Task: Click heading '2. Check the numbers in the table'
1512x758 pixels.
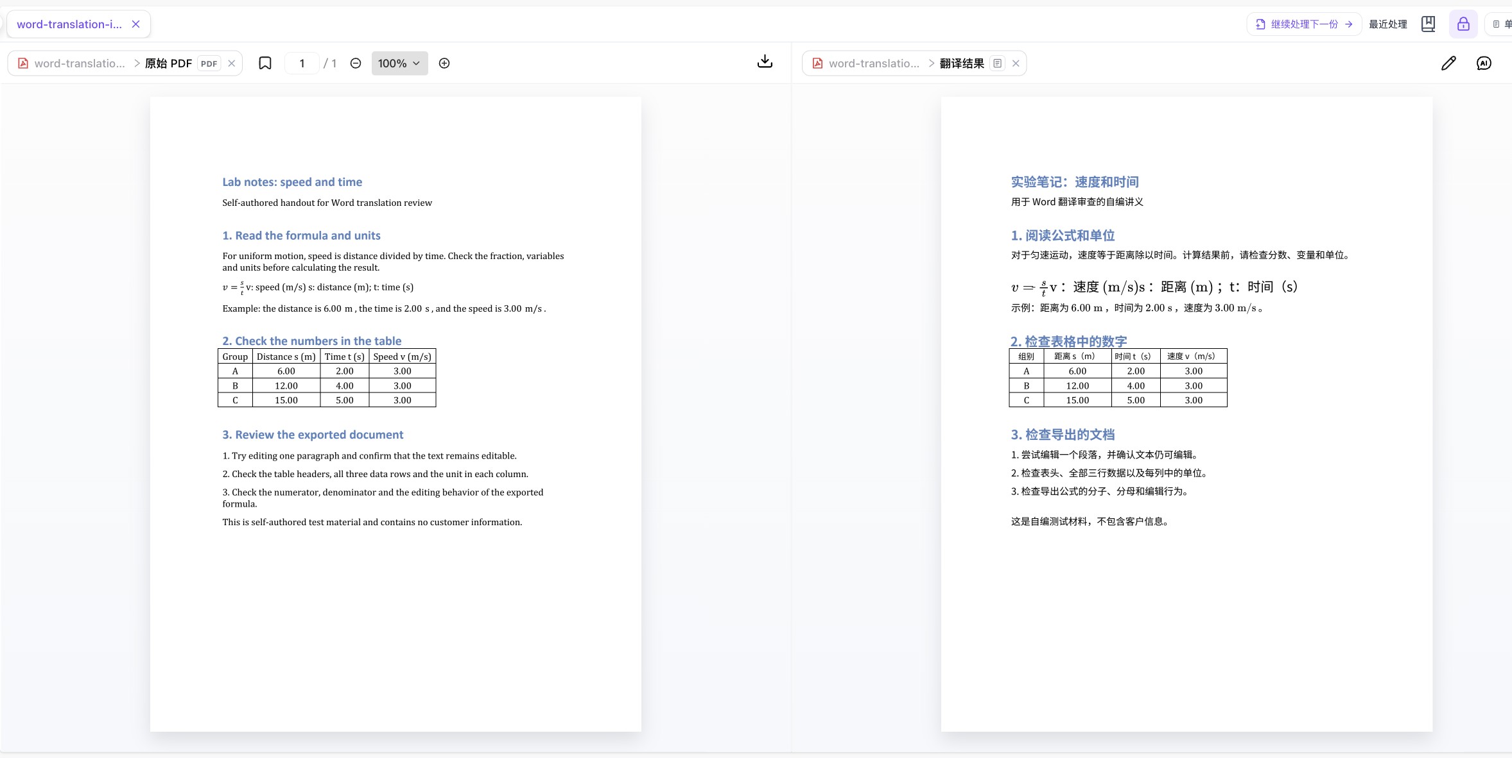Action: click(x=311, y=341)
